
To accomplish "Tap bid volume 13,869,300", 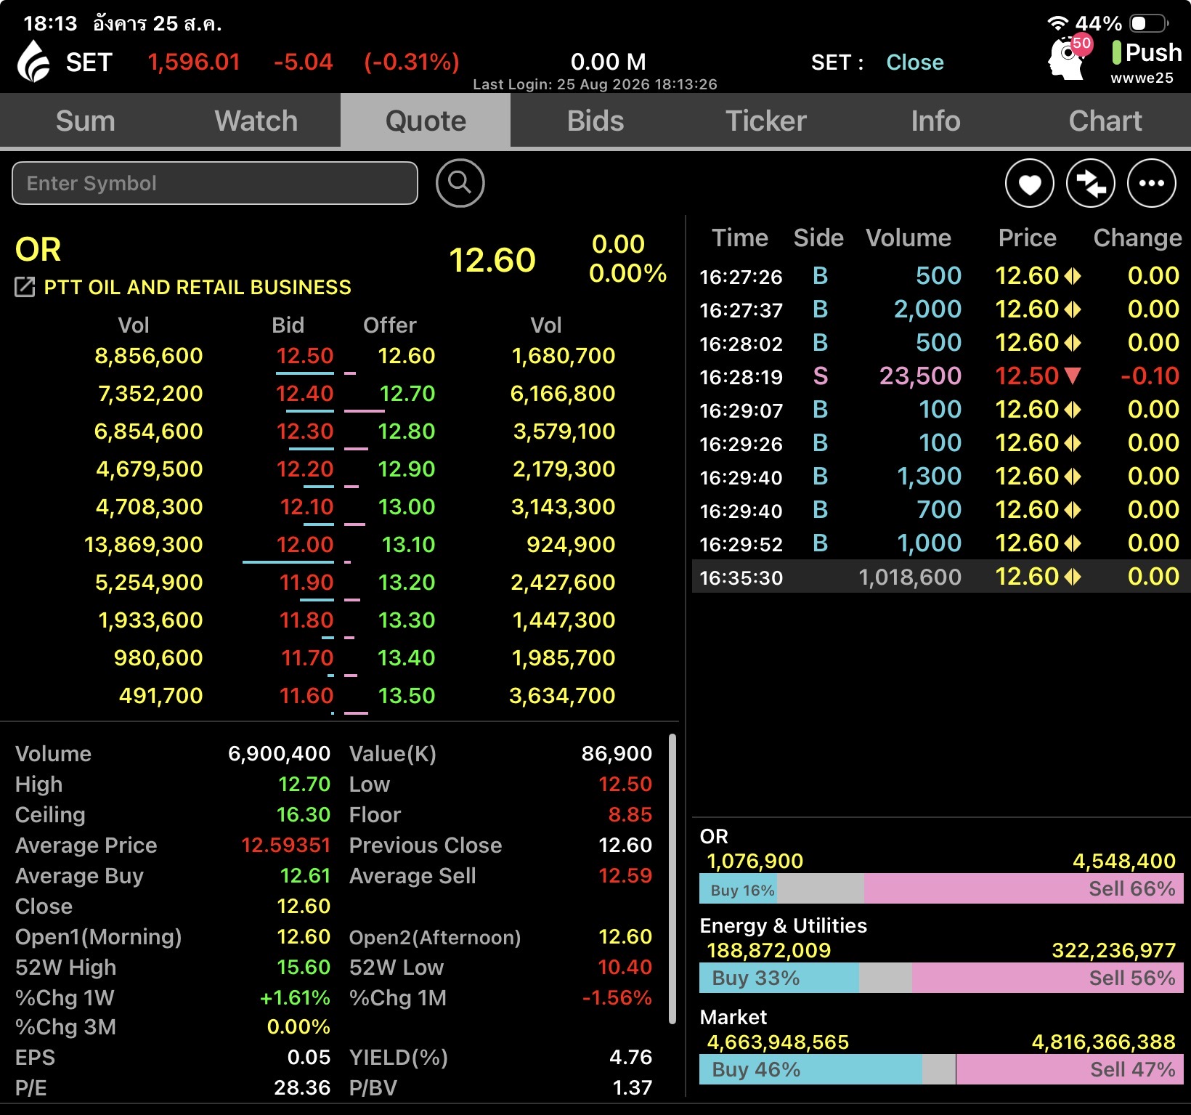I will tap(144, 545).
